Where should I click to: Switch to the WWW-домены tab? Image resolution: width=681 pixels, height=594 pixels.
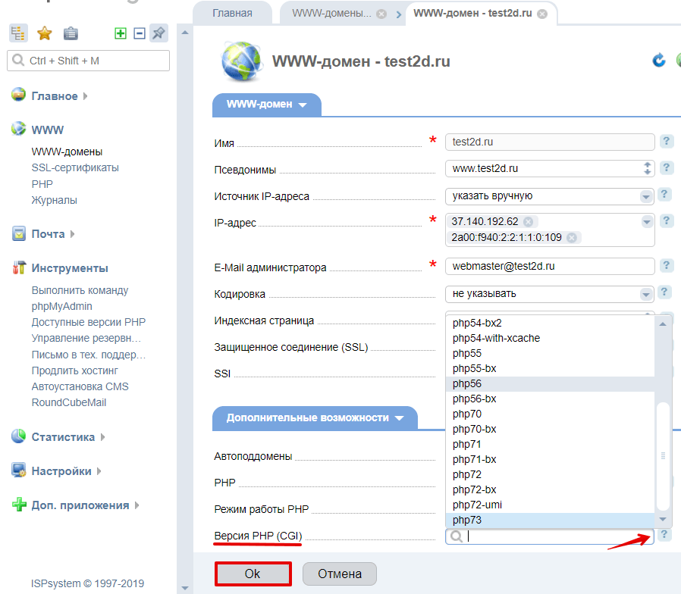331,14
